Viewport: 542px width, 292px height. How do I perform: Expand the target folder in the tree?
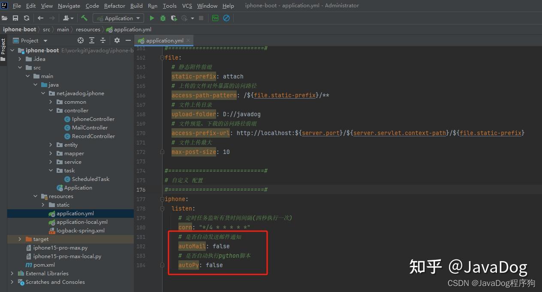pos(20,239)
